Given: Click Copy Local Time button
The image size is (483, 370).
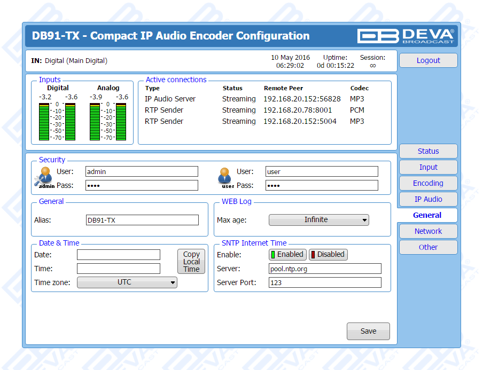Looking at the screenshot, I should point(191,262).
